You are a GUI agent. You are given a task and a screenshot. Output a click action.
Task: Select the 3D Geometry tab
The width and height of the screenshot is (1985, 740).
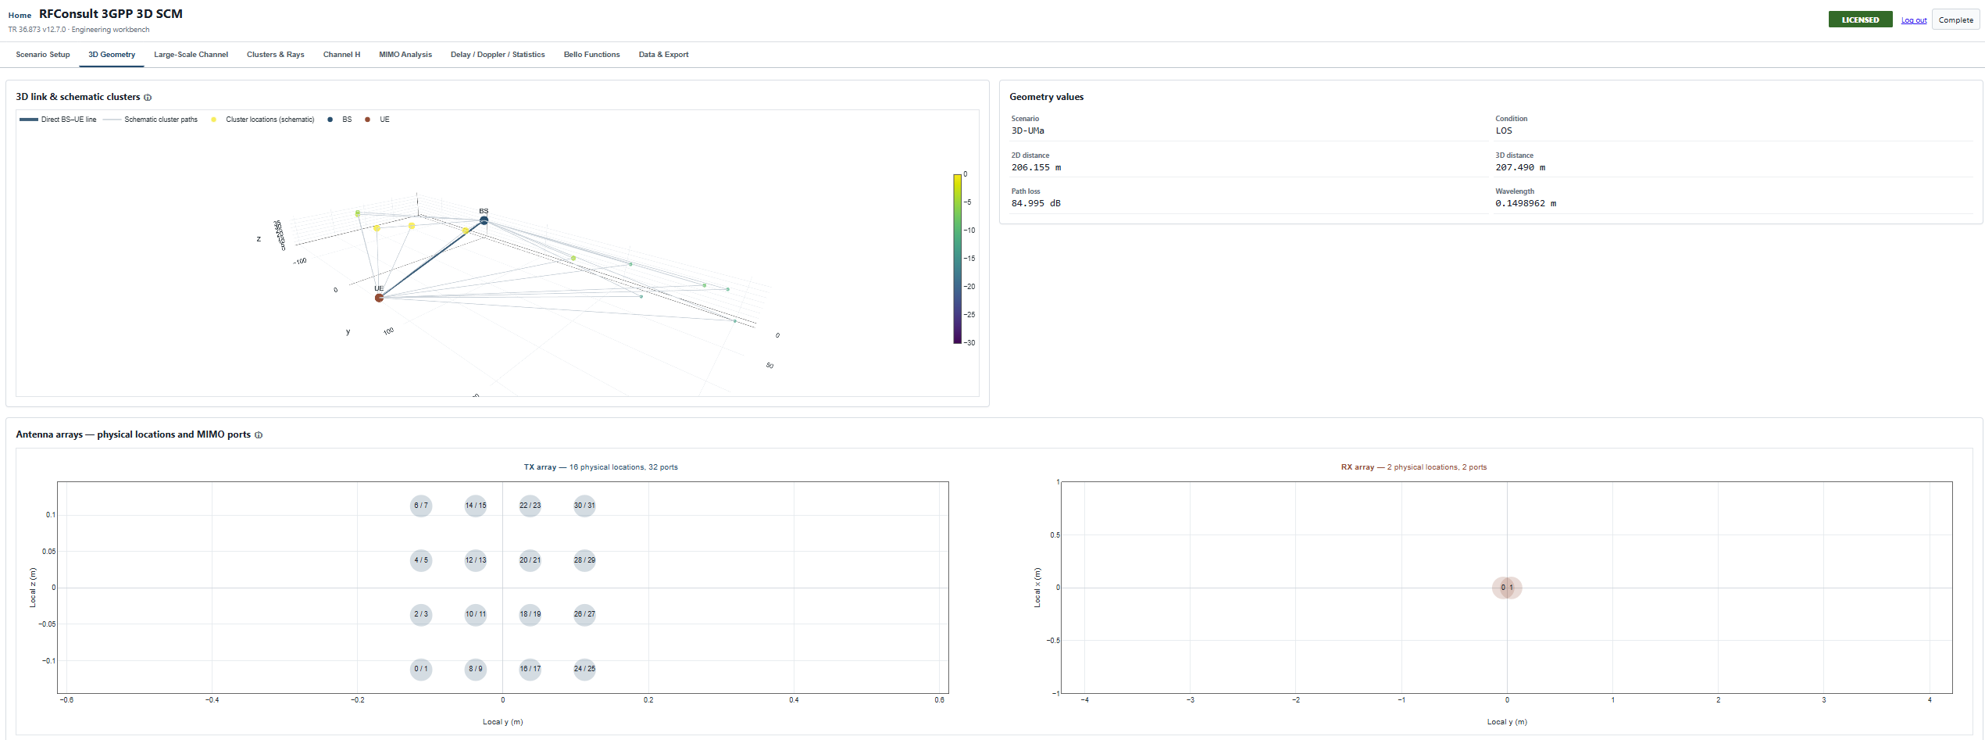pos(112,55)
